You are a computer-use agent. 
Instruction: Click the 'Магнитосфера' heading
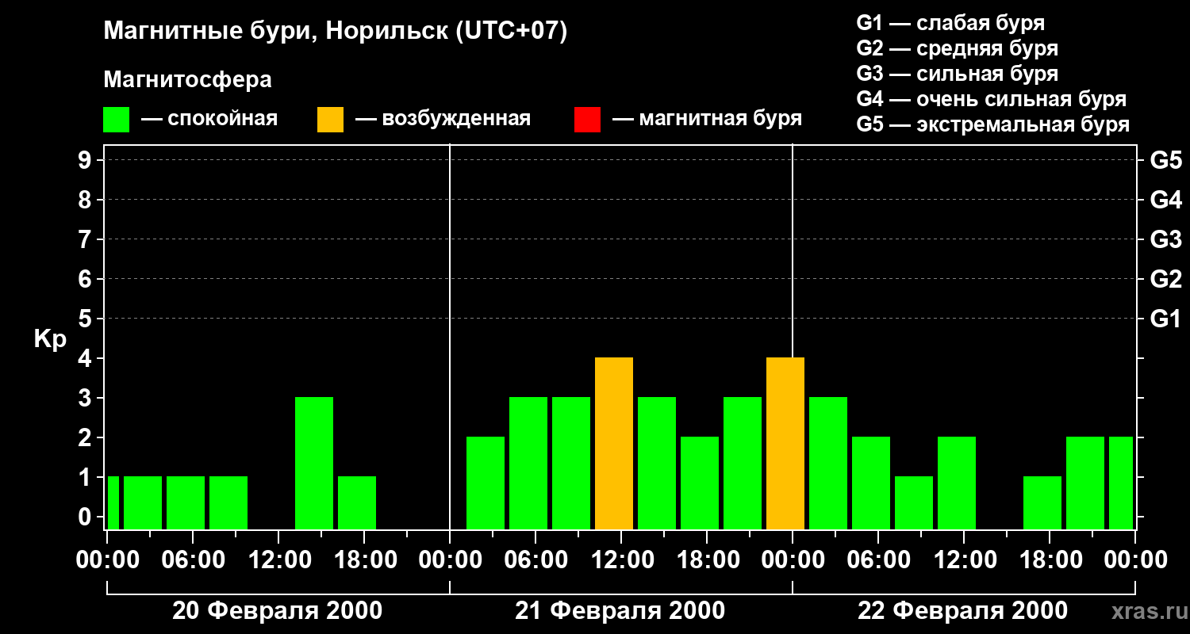tap(187, 80)
